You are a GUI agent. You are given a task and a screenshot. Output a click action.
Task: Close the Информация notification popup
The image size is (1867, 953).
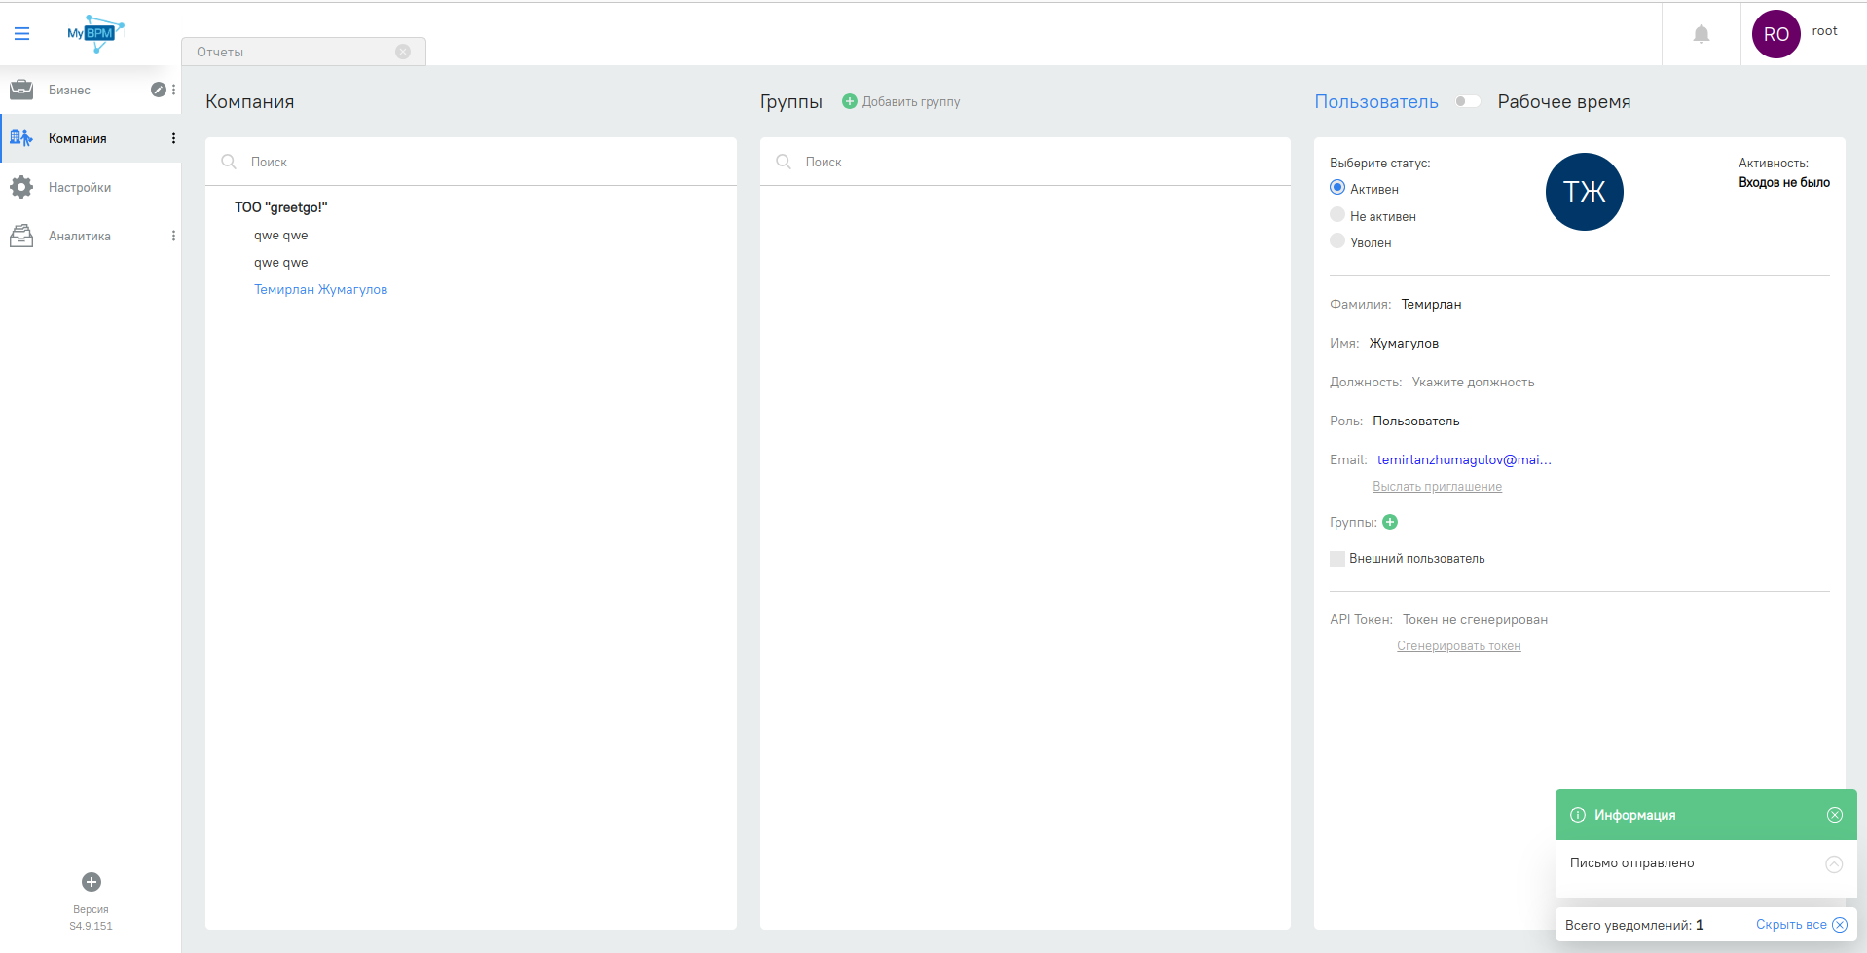pyautogui.click(x=1834, y=815)
